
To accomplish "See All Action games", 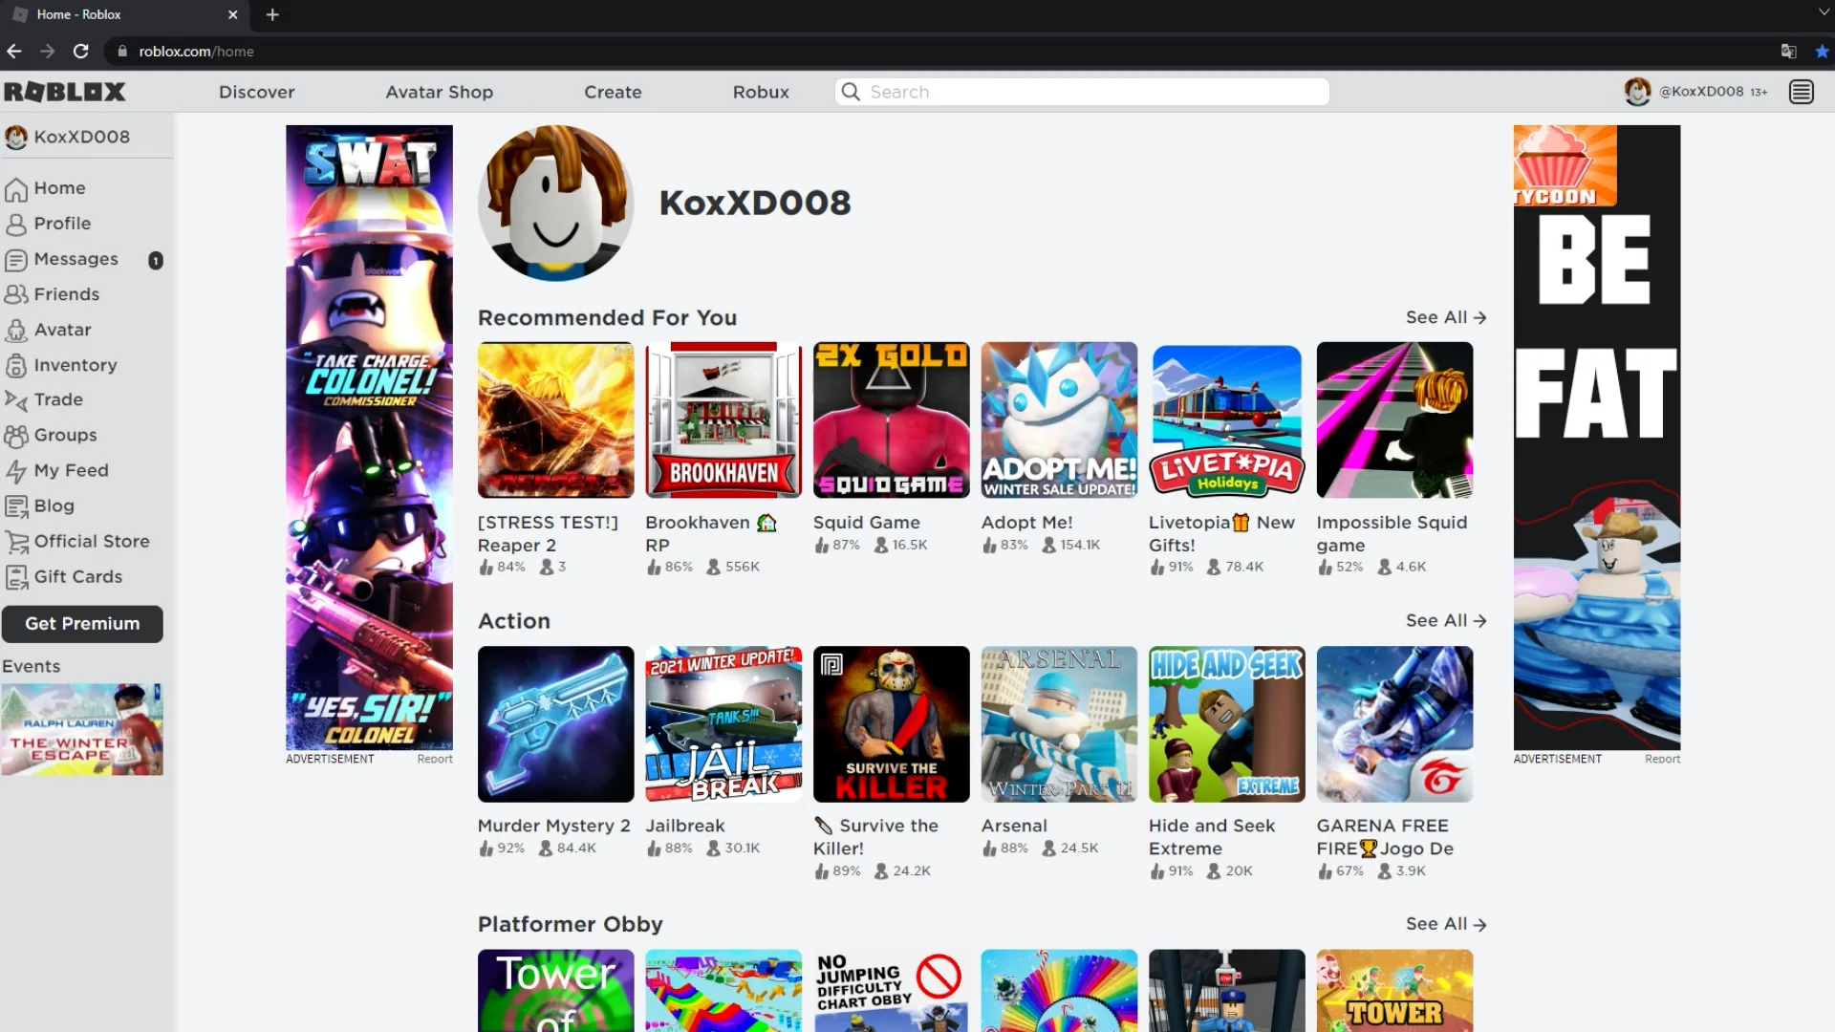I will pos(1446,621).
